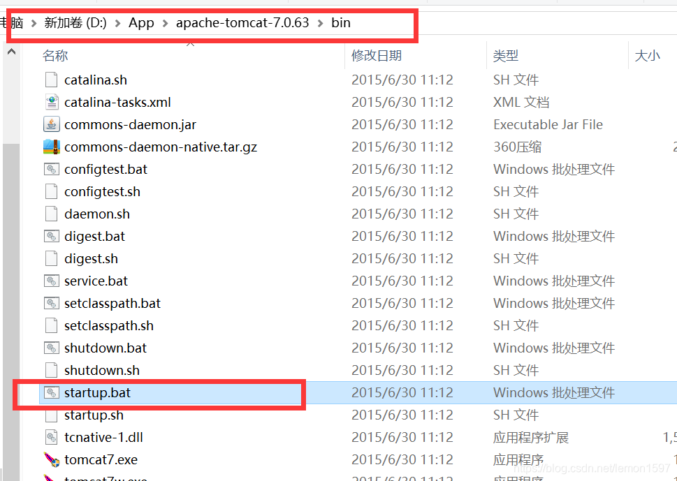The height and width of the screenshot is (481, 677).
Task: Click the tcnative-1.dll file icon
Action: coord(52,438)
